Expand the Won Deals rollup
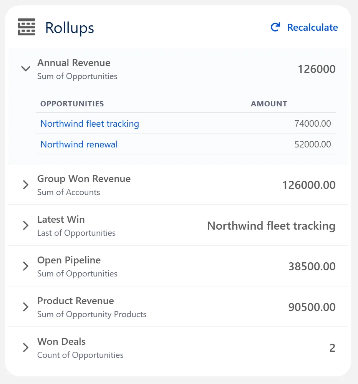This screenshot has height=384, width=358. tap(26, 348)
